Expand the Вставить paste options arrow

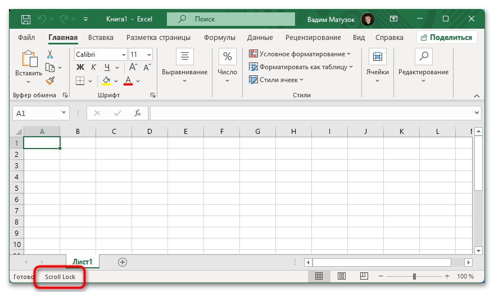(28, 82)
